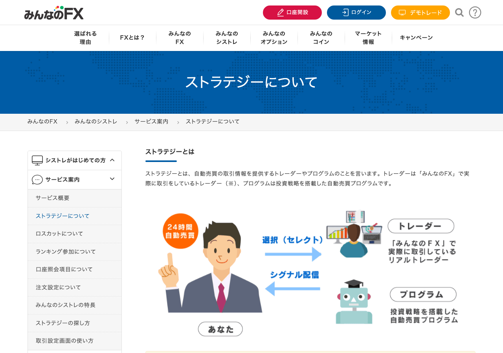The width and height of the screenshot is (503, 353).
Task: Open the FXとは？ menu
Action: click(x=132, y=38)
